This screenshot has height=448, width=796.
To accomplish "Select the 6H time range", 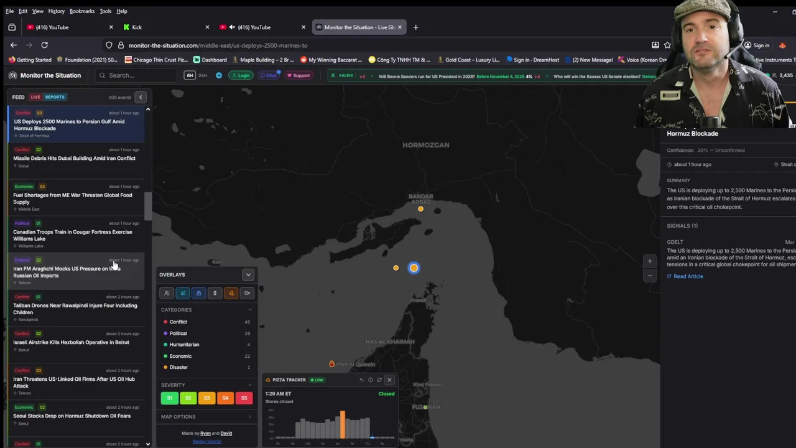I will tap(190, 75).
